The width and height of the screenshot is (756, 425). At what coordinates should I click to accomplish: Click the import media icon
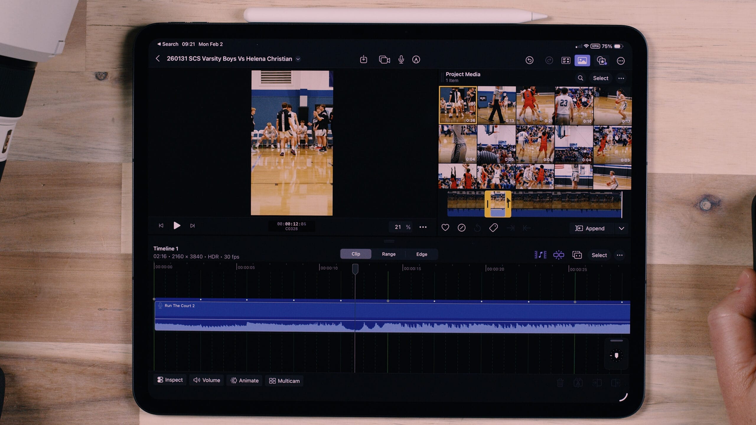(364, 59)
